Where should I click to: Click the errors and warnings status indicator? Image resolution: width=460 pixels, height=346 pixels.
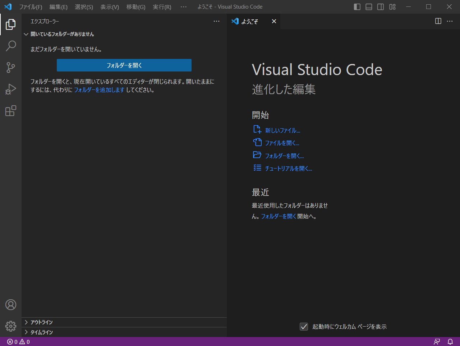[x=19, y=342]
